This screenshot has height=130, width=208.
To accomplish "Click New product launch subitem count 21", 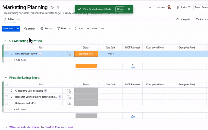I will click(40, 54).
